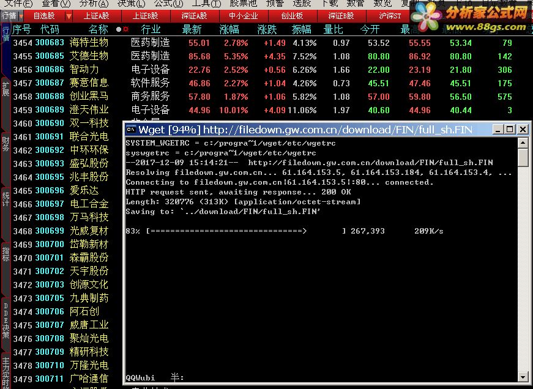This screenshot has height=389, width=533.
Task: Select the 赛意信息 stock name
Action: click(x=89, y=83)
